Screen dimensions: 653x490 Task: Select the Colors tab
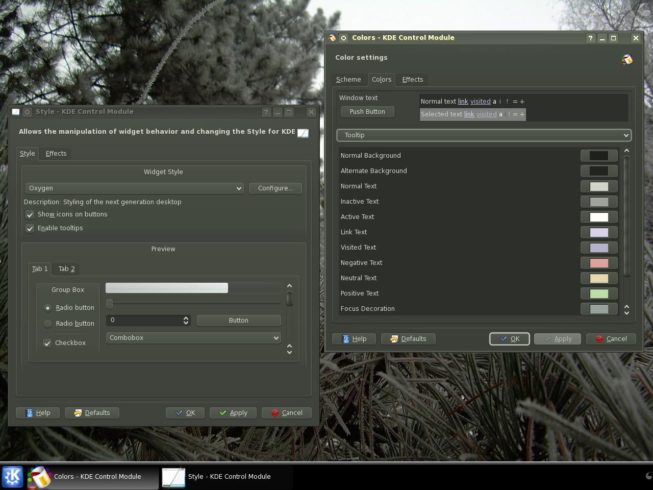(x=382, y=80)
